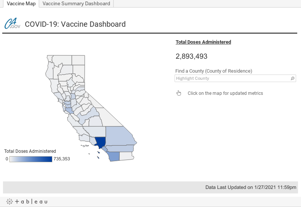Select dark blue Los Angeles County on map

(x=100, y=142)
